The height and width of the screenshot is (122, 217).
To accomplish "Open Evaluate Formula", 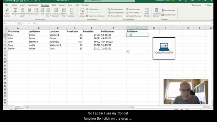I will [x=134, y=16].
